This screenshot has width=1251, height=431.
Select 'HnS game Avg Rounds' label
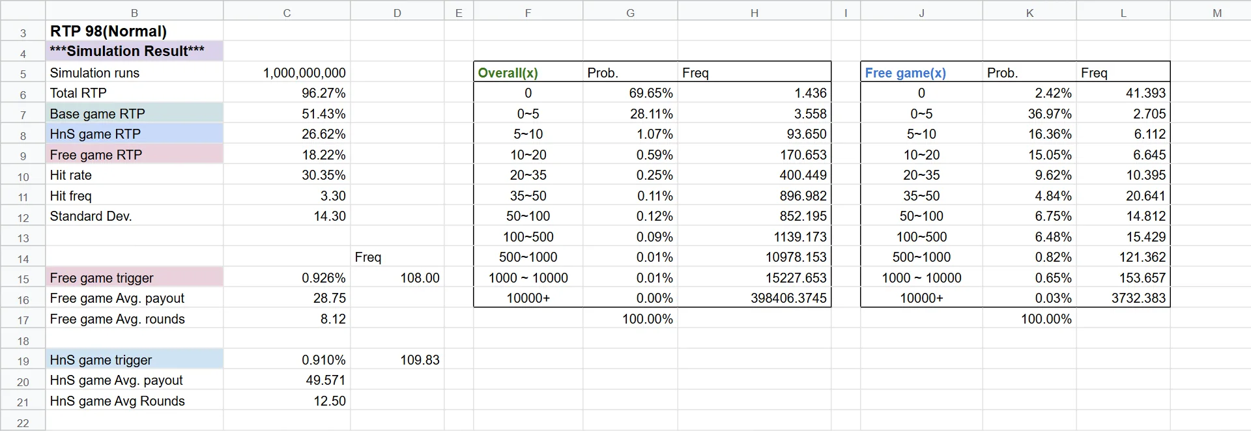(x=134, y=401)
